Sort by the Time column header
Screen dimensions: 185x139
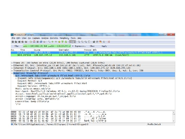tap(22, 50)
